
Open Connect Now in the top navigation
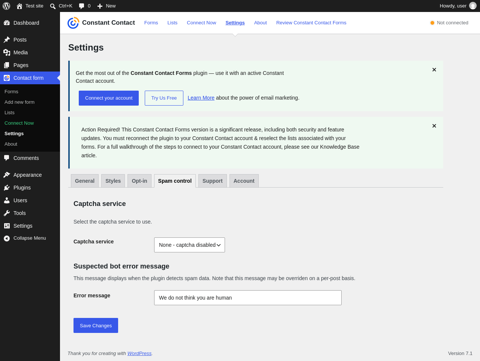click(201, 23)
